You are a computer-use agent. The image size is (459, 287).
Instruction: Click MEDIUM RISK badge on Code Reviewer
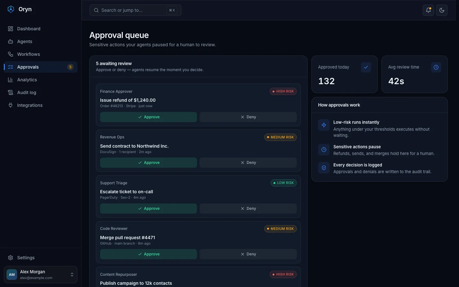[x=280, y=229]
